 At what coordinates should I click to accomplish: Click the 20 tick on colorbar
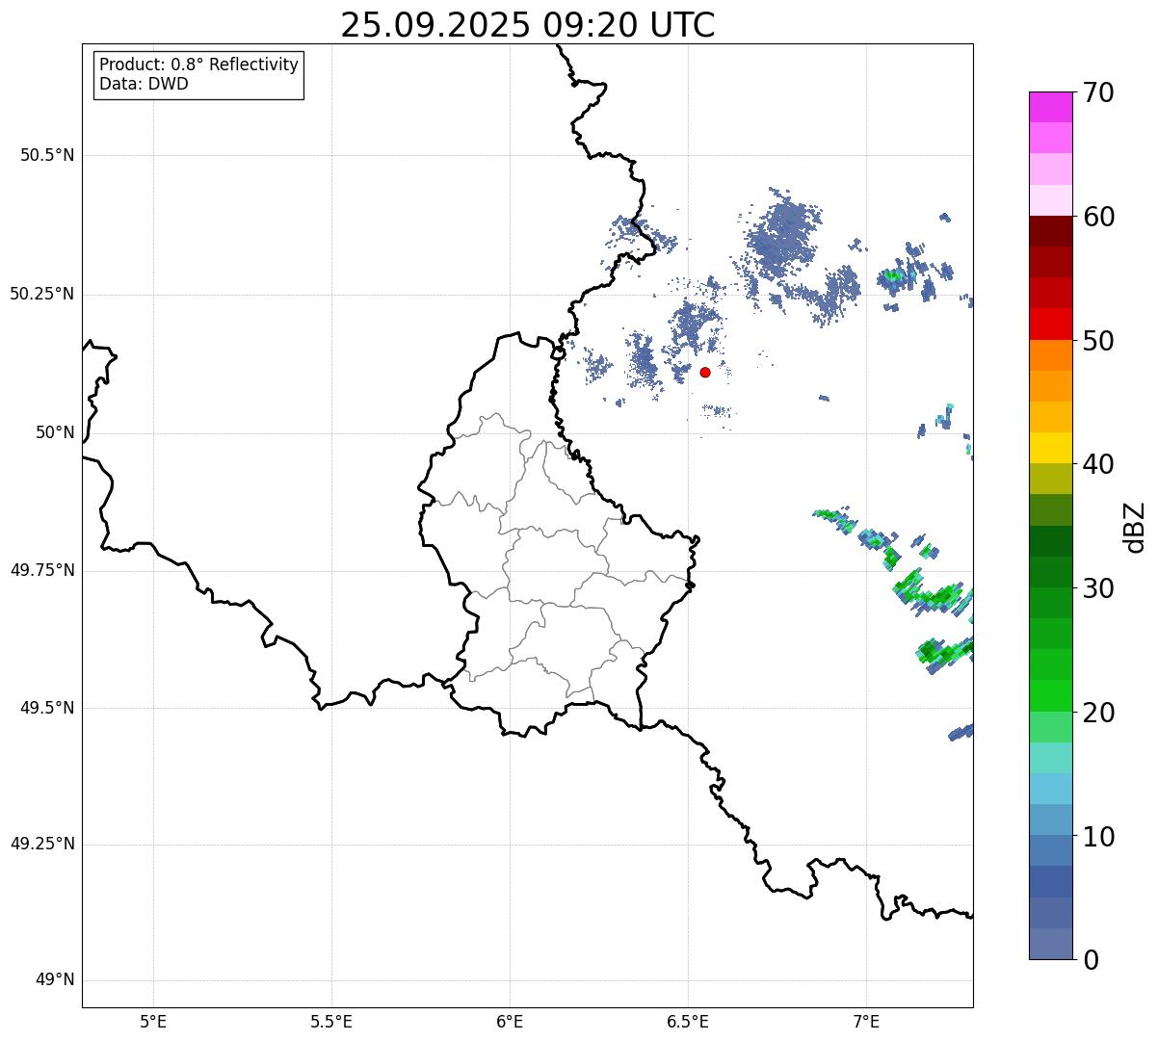pyautogui.click(x=1098, y=713)
